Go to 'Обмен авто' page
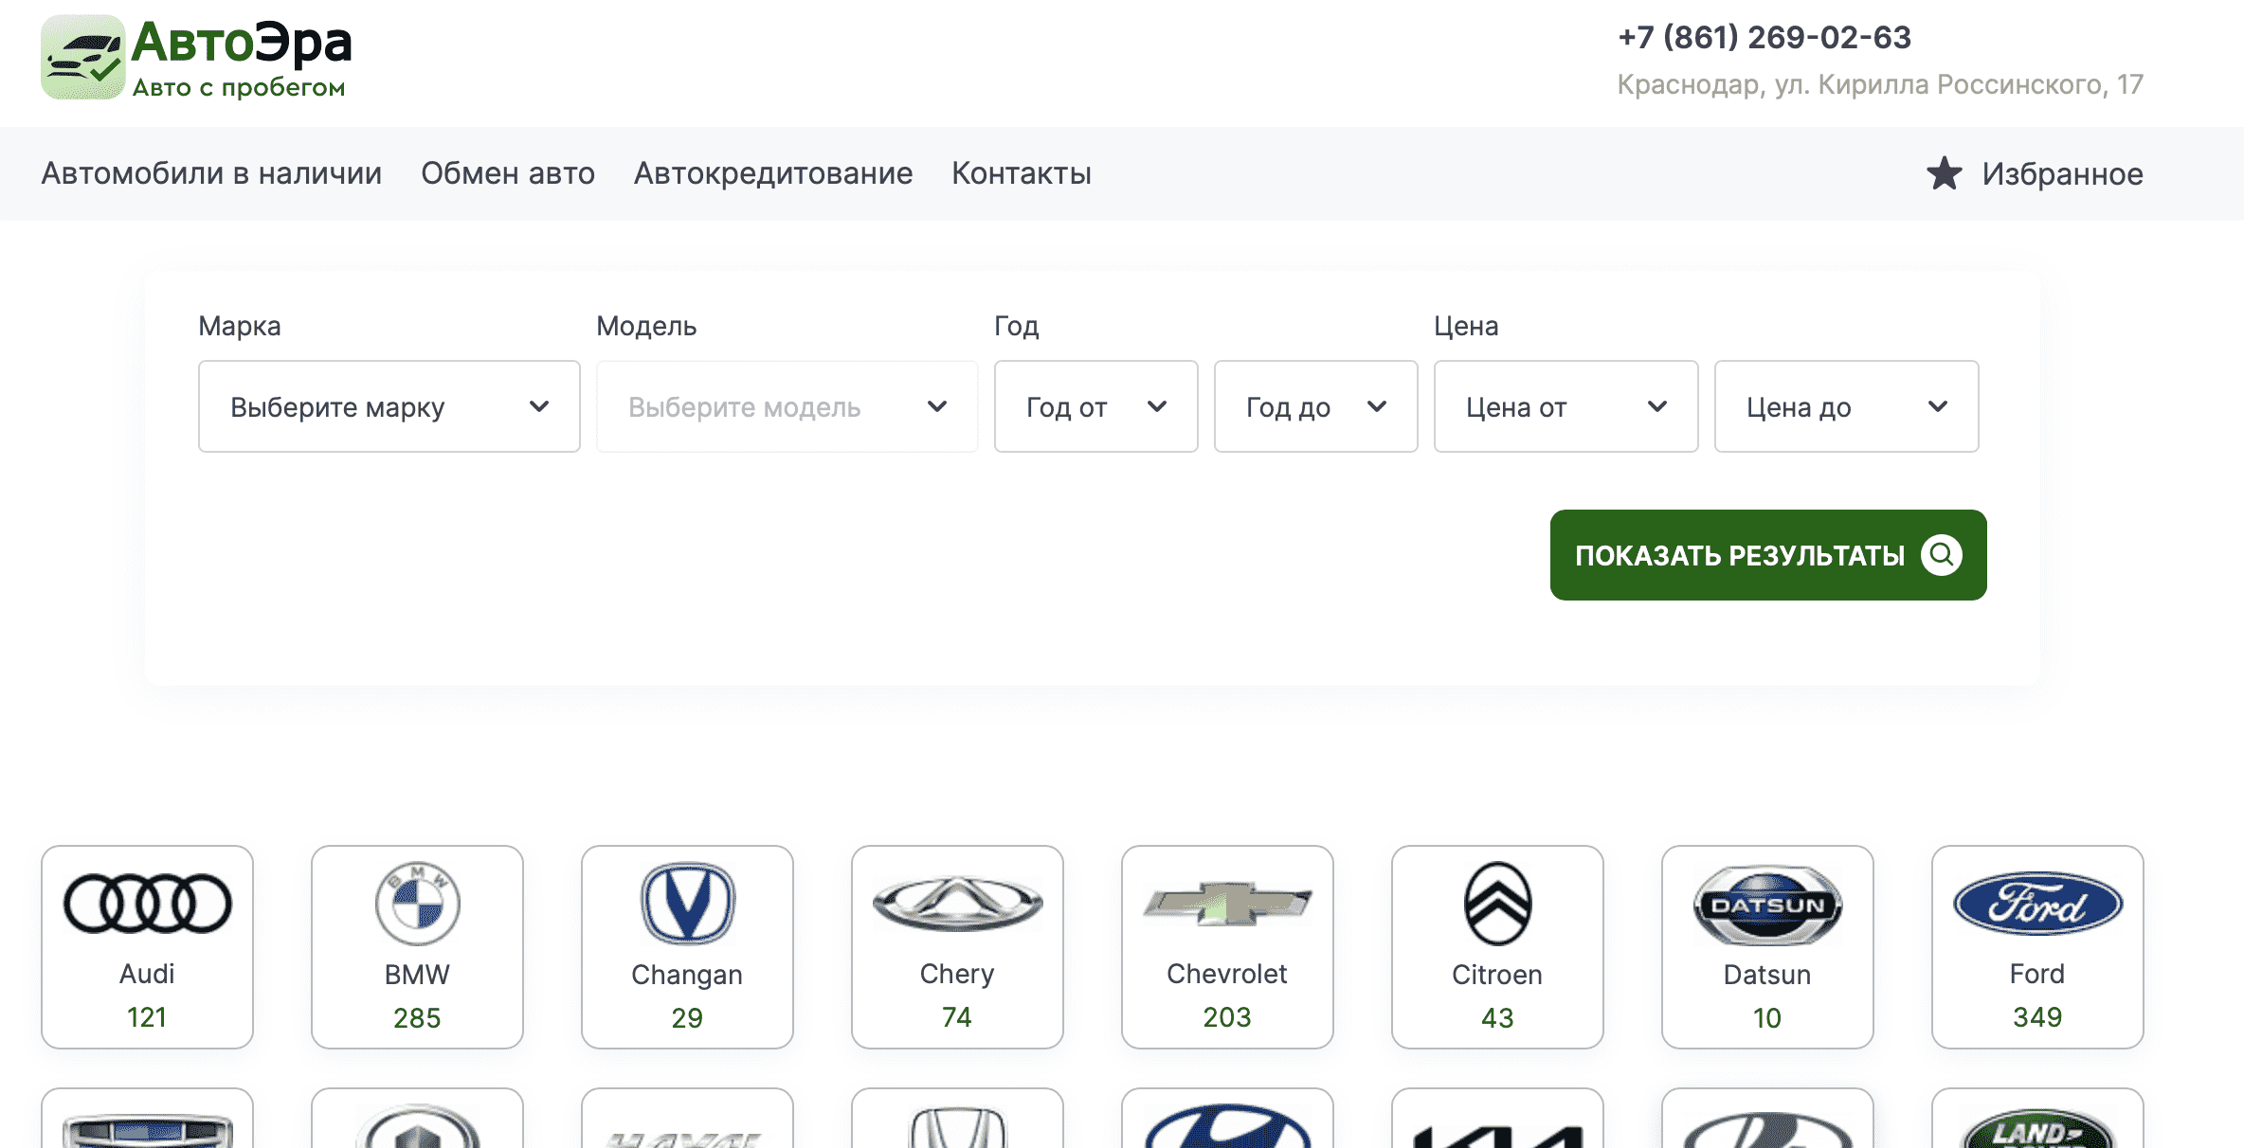 point(508,173)
